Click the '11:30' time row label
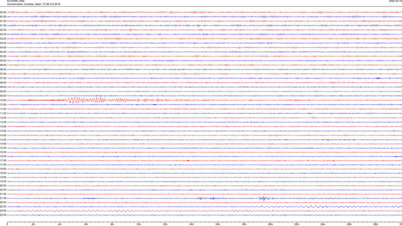This screenshot has width=402, height=226. pos(3,113)
